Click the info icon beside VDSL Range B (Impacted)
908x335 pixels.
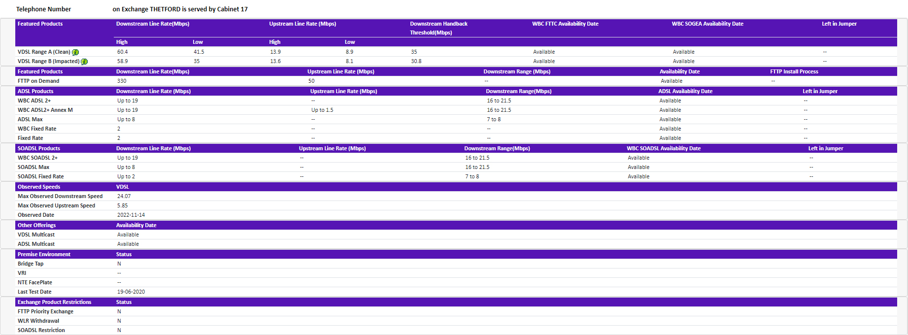tap(84, 62)
